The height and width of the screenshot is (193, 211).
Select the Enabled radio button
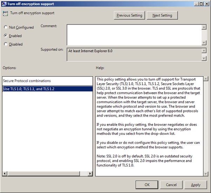point(6,36)
